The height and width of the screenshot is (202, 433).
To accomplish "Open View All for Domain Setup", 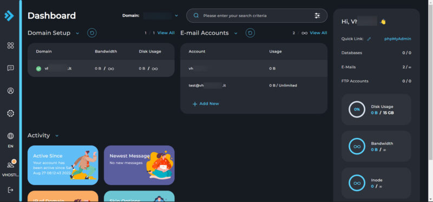I will tap(166, 33).
